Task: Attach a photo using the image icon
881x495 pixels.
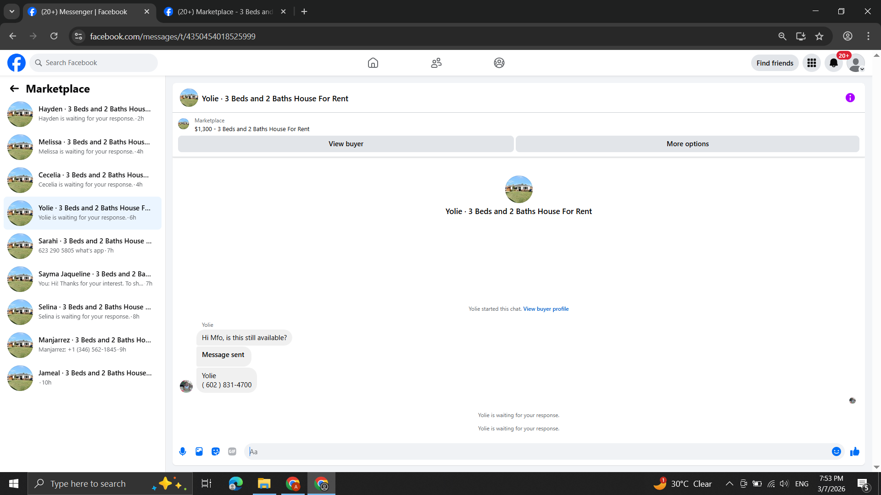Action: point(199,451)
